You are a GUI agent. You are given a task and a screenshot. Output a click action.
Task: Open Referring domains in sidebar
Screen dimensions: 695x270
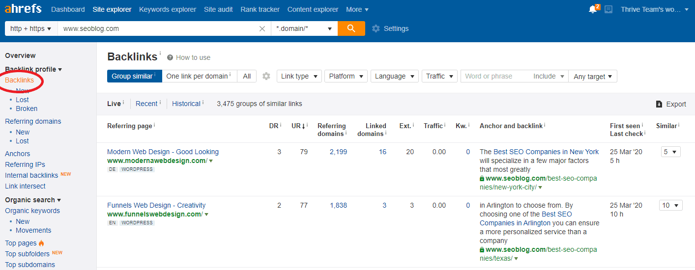(33, 121)
